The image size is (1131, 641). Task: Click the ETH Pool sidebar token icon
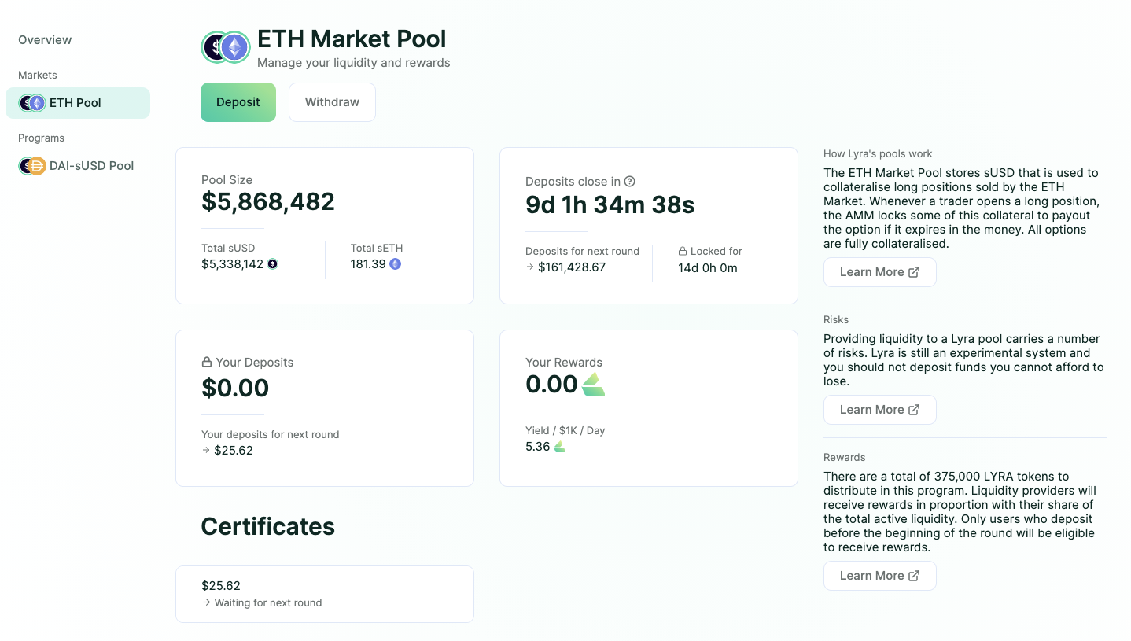pos(32,103)
